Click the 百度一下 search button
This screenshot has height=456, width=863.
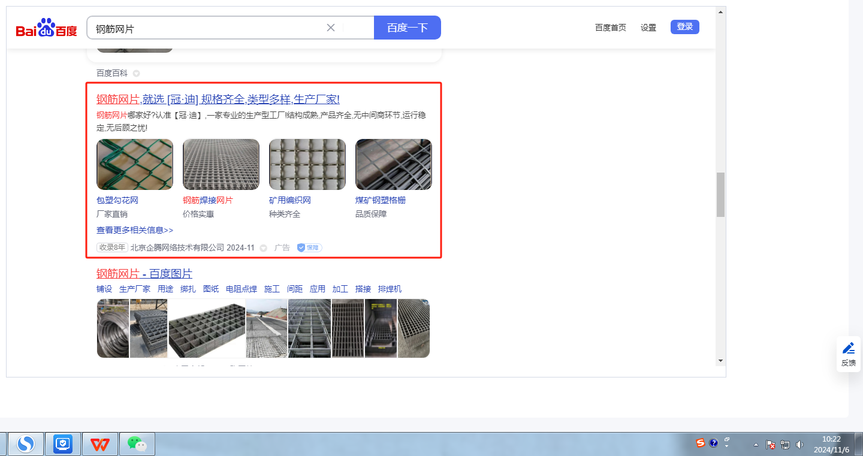(x=408, y=28)
